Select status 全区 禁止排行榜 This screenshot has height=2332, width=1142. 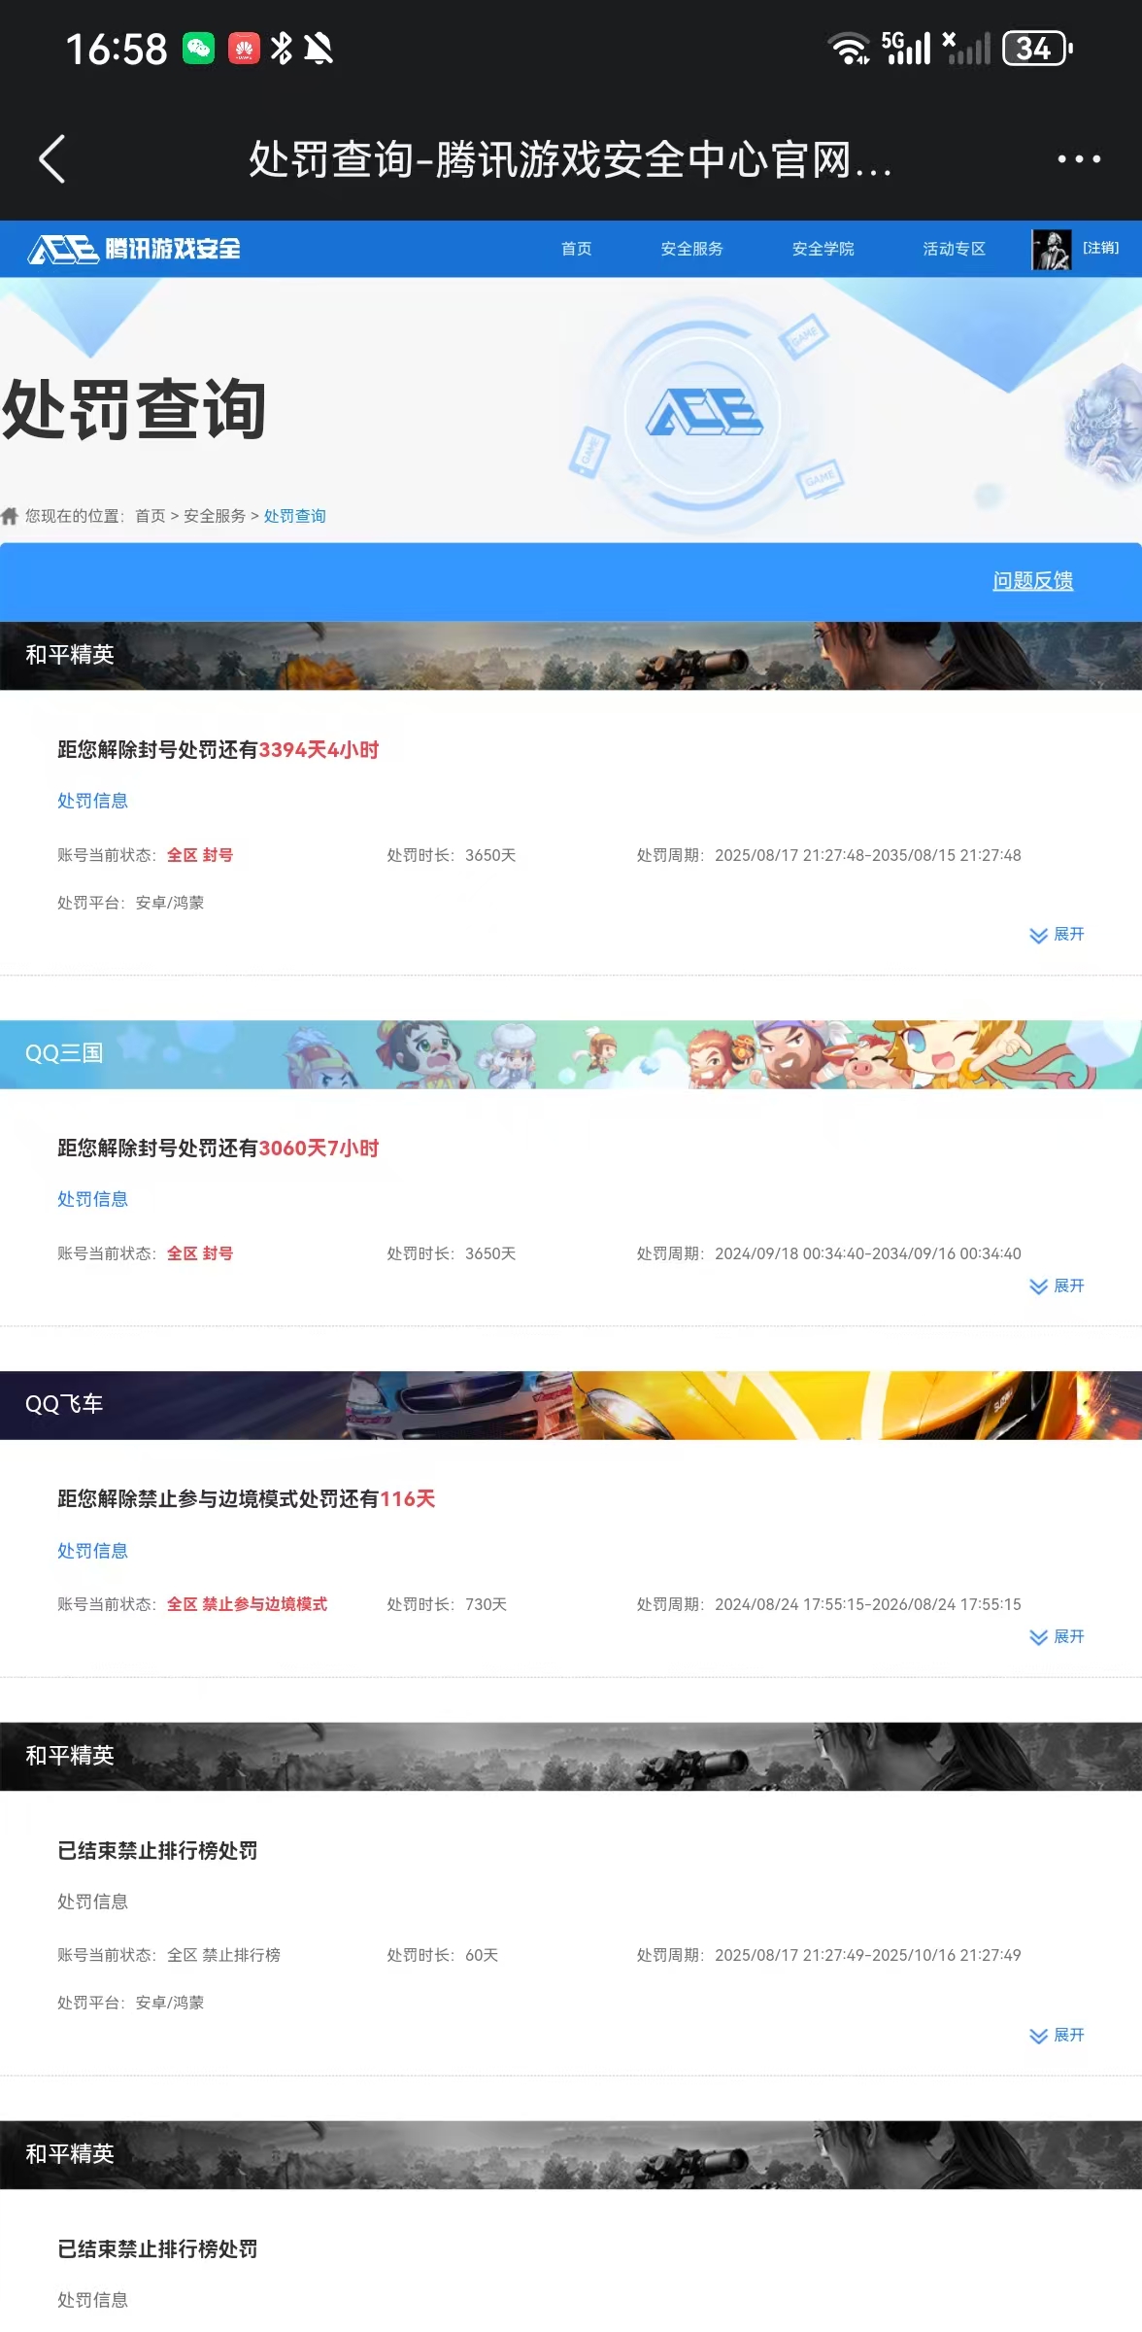click(223, 1955)
